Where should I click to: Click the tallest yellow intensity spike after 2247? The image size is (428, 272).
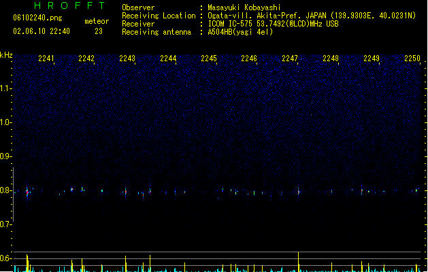[298, 262]
